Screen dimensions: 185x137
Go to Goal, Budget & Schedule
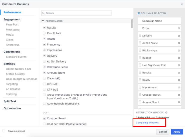[x=21, y=79]
